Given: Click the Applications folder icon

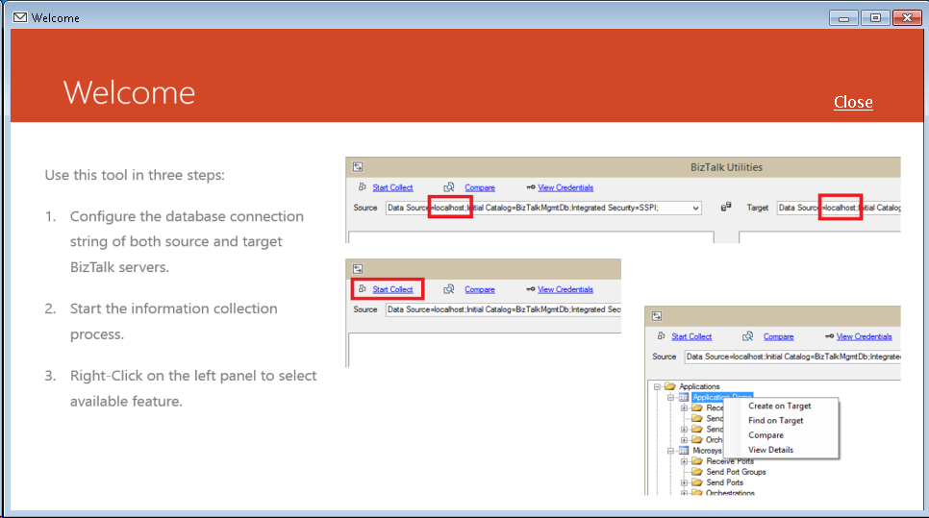Looking at the screenshot, I should pyautogui.click(x=670, y=386).
